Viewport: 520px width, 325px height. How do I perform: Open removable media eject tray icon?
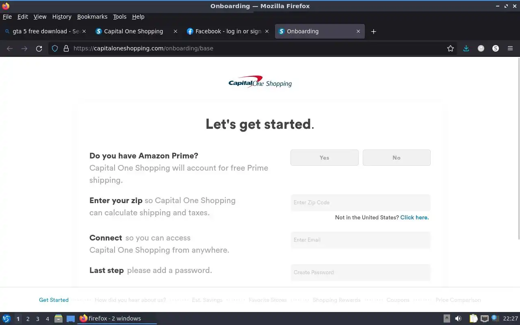[446, 318]
